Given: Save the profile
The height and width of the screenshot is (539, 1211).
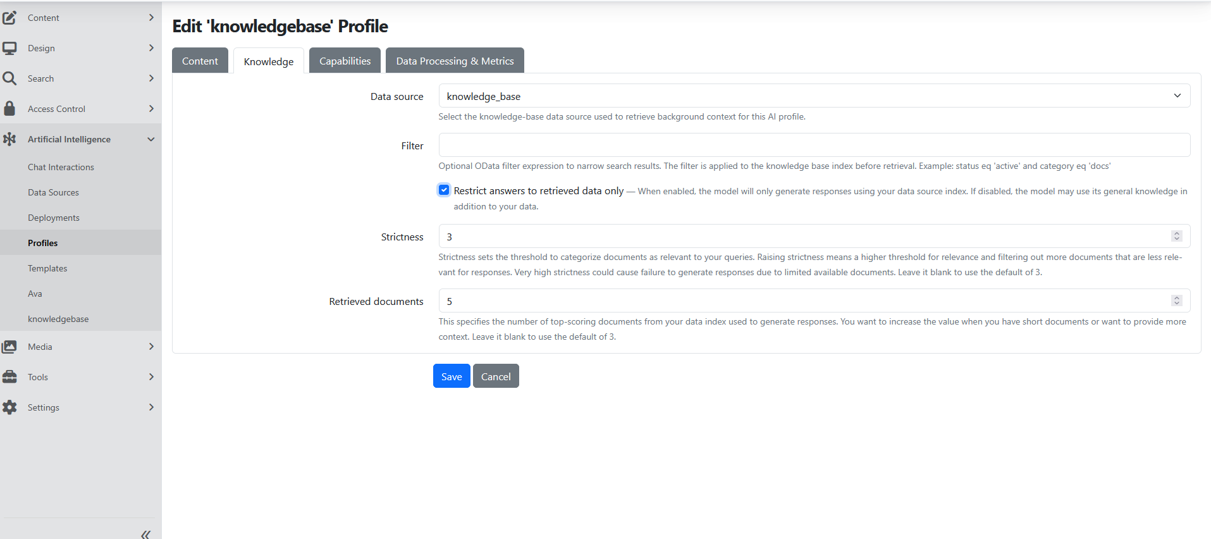Looking at the screenshot, I should [x=452, y=376].
